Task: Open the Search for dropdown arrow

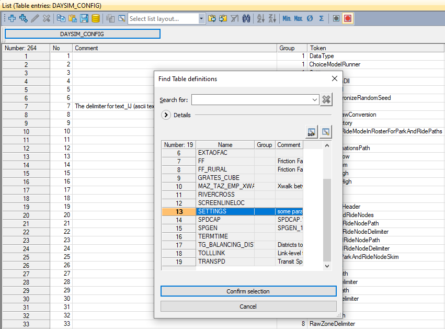Action: pyautogui.click(x=314, y=99)
